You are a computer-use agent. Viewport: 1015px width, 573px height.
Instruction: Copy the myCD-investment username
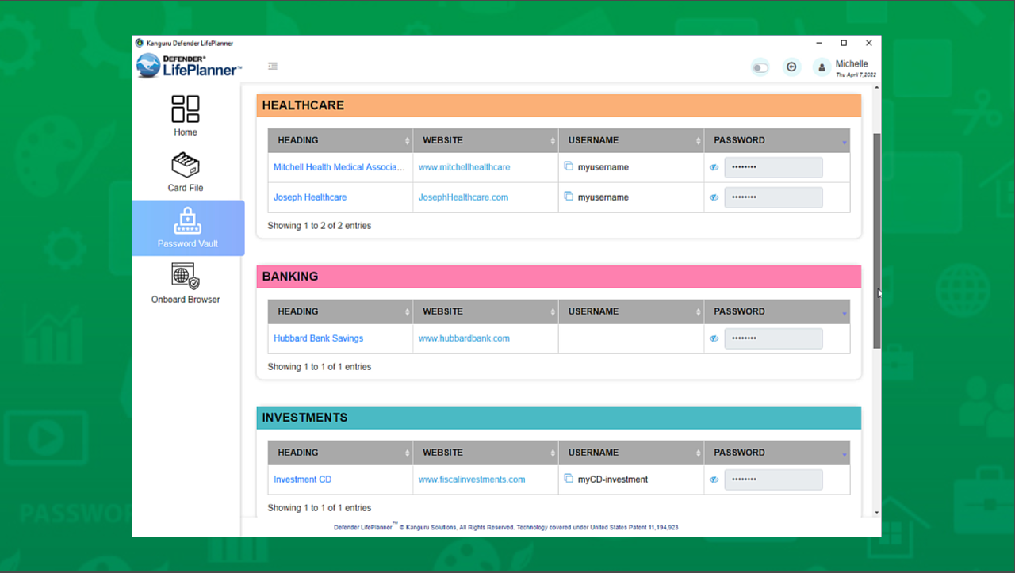[569, 479]
